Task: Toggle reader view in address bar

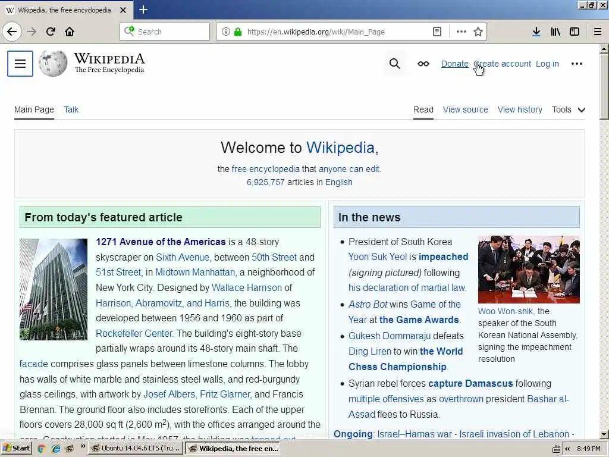Action: [x=437, y=32]
